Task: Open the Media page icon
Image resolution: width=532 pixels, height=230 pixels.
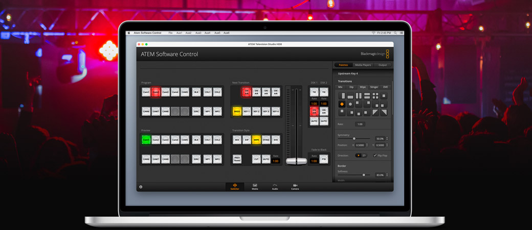Action: 255,187
